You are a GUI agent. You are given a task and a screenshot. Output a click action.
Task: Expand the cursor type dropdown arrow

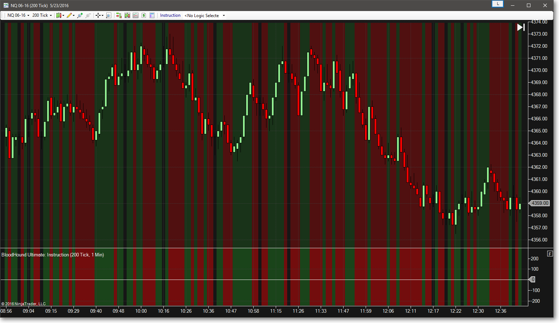click(x=102, y=16)
